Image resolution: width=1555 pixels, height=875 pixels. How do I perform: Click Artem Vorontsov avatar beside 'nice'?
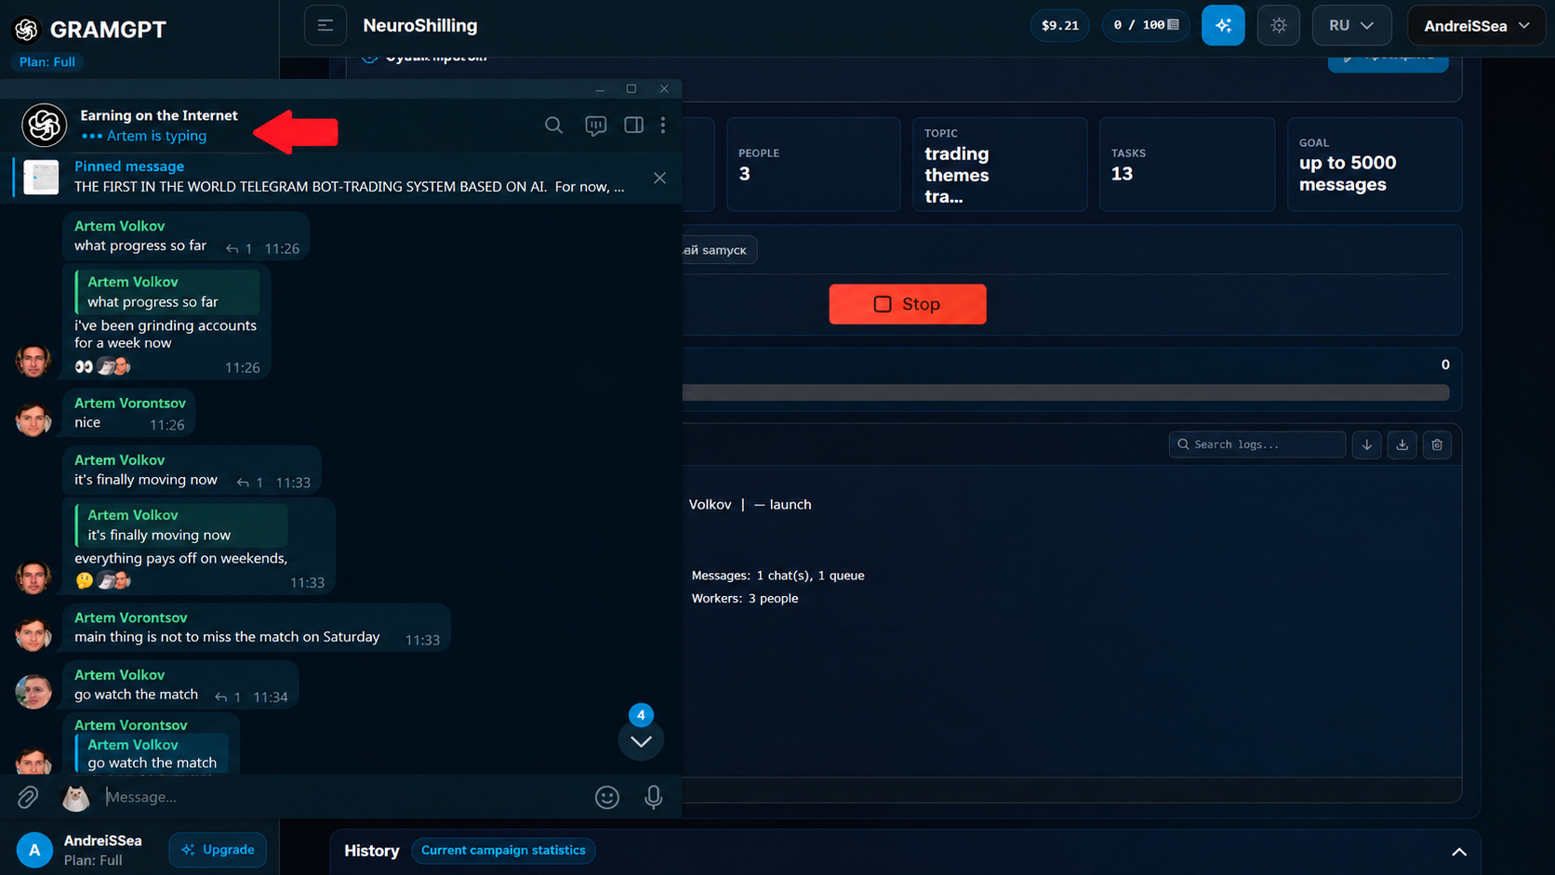[33, 419]
